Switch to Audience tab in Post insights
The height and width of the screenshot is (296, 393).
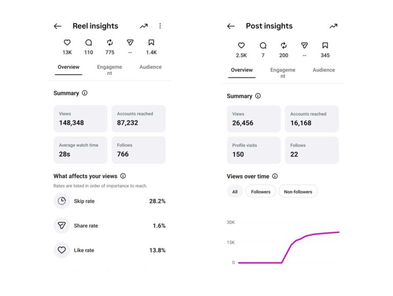tap(324, 70)
